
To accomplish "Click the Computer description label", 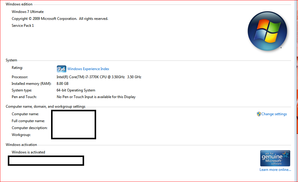I will [x=29, y=128].
